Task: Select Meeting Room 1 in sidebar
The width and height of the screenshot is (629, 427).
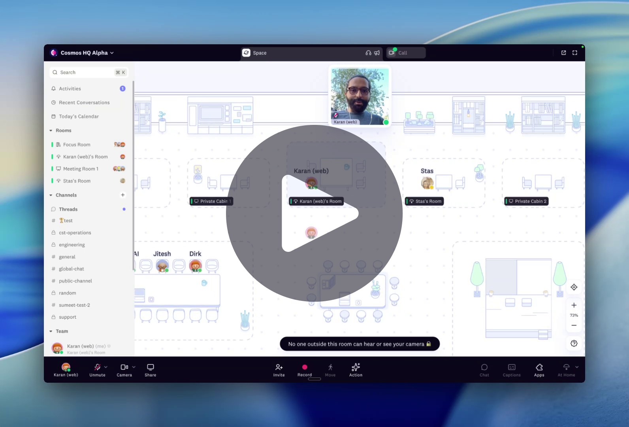Action: pyautogui.click(x=89, y=169)
